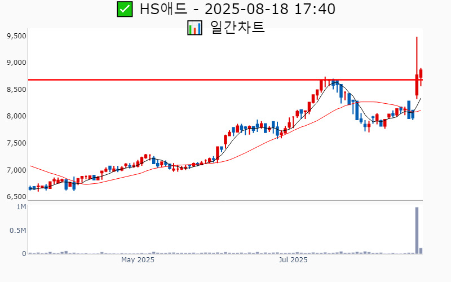
Task: Click the 9,500 price axis label
Action: coord(16,36)
